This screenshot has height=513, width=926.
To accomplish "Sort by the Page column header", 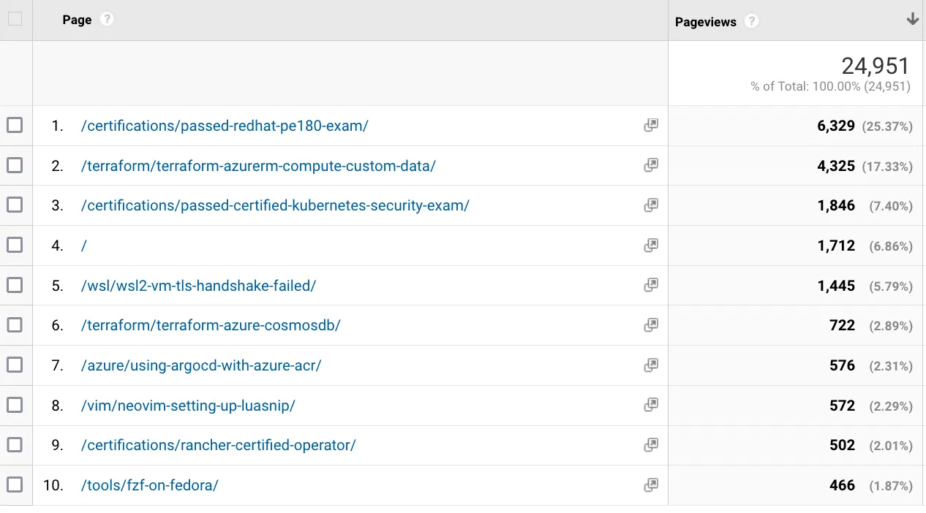I will (77, 20).
